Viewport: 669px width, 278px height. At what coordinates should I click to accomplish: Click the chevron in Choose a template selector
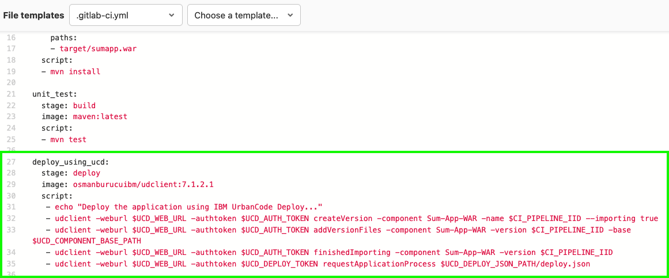tap(290, 16)
